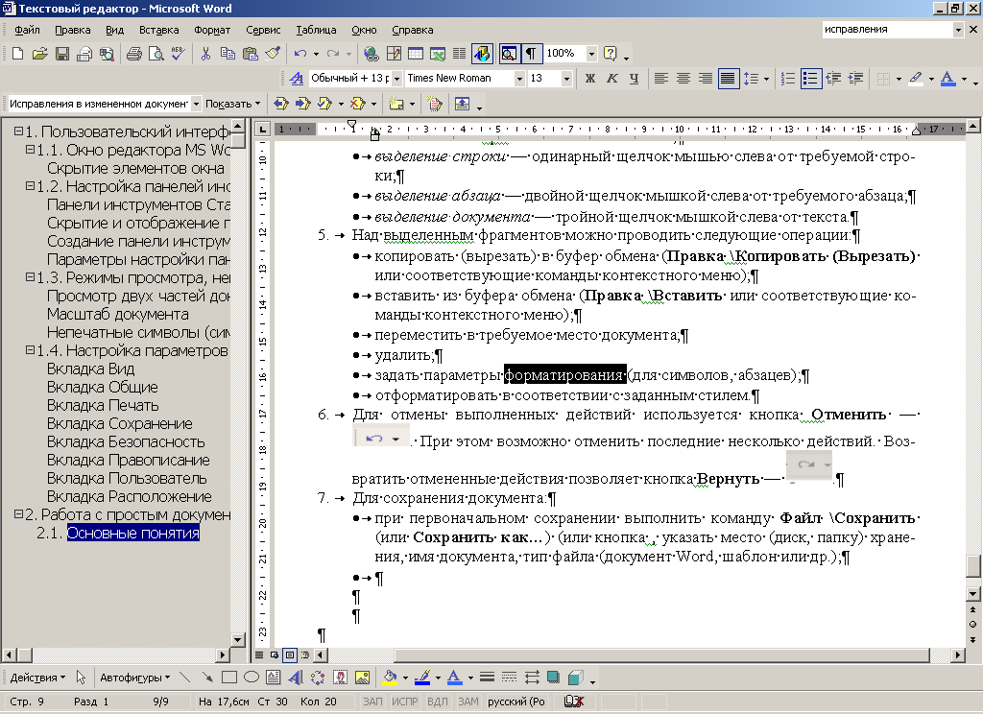The height and width of the screenshot is (714, 983).
Task: Paste from clipboard icon
Action: (251, 54)
